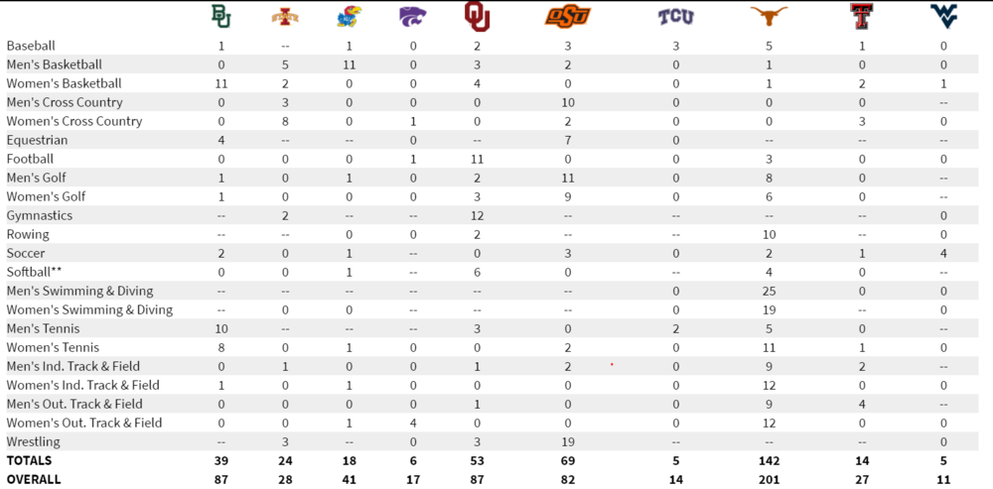Select the Football row label
Screen dimensions: 993x489
click(30, 159)
